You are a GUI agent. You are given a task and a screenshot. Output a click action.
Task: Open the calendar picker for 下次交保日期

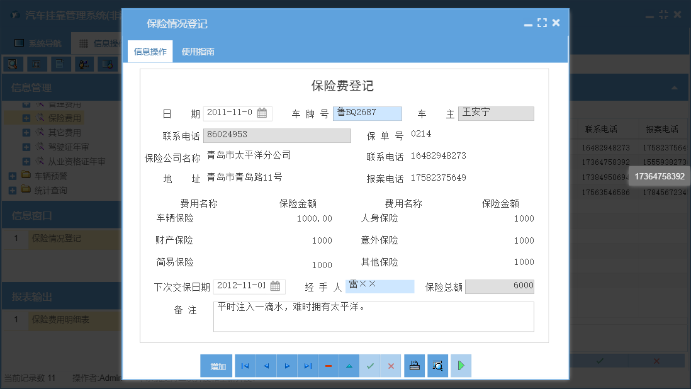click(x=274, y=286)
